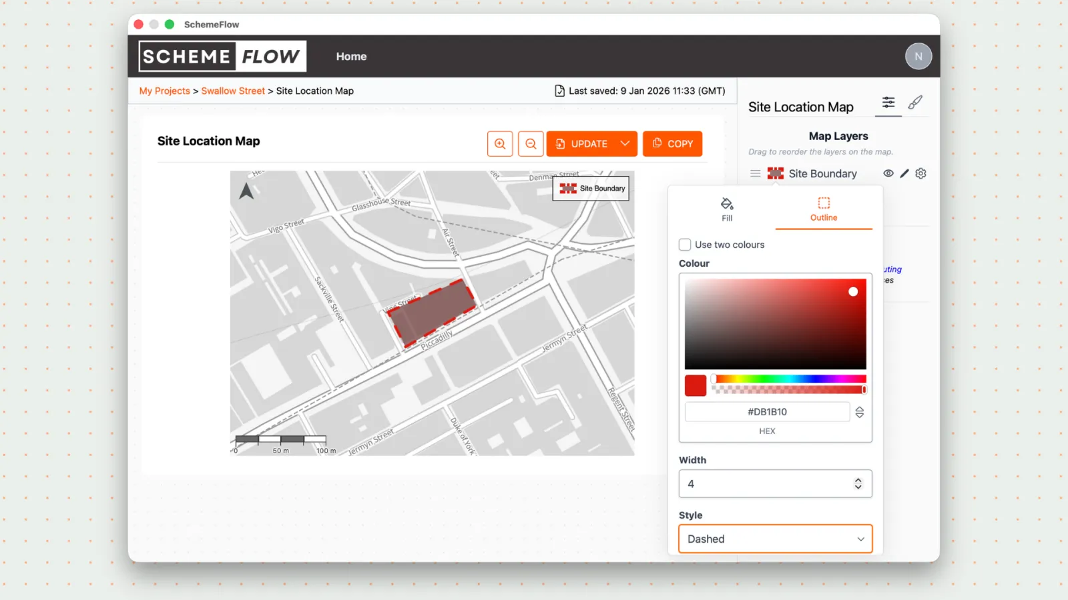This screenshot has width=1068, height=600.
Task: Switch to the Outline tab
Action: point(824,209)
